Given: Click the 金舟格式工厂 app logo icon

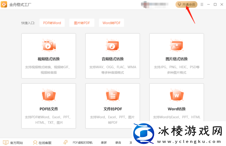Looking at the screenshot, I should coord(4,4).
